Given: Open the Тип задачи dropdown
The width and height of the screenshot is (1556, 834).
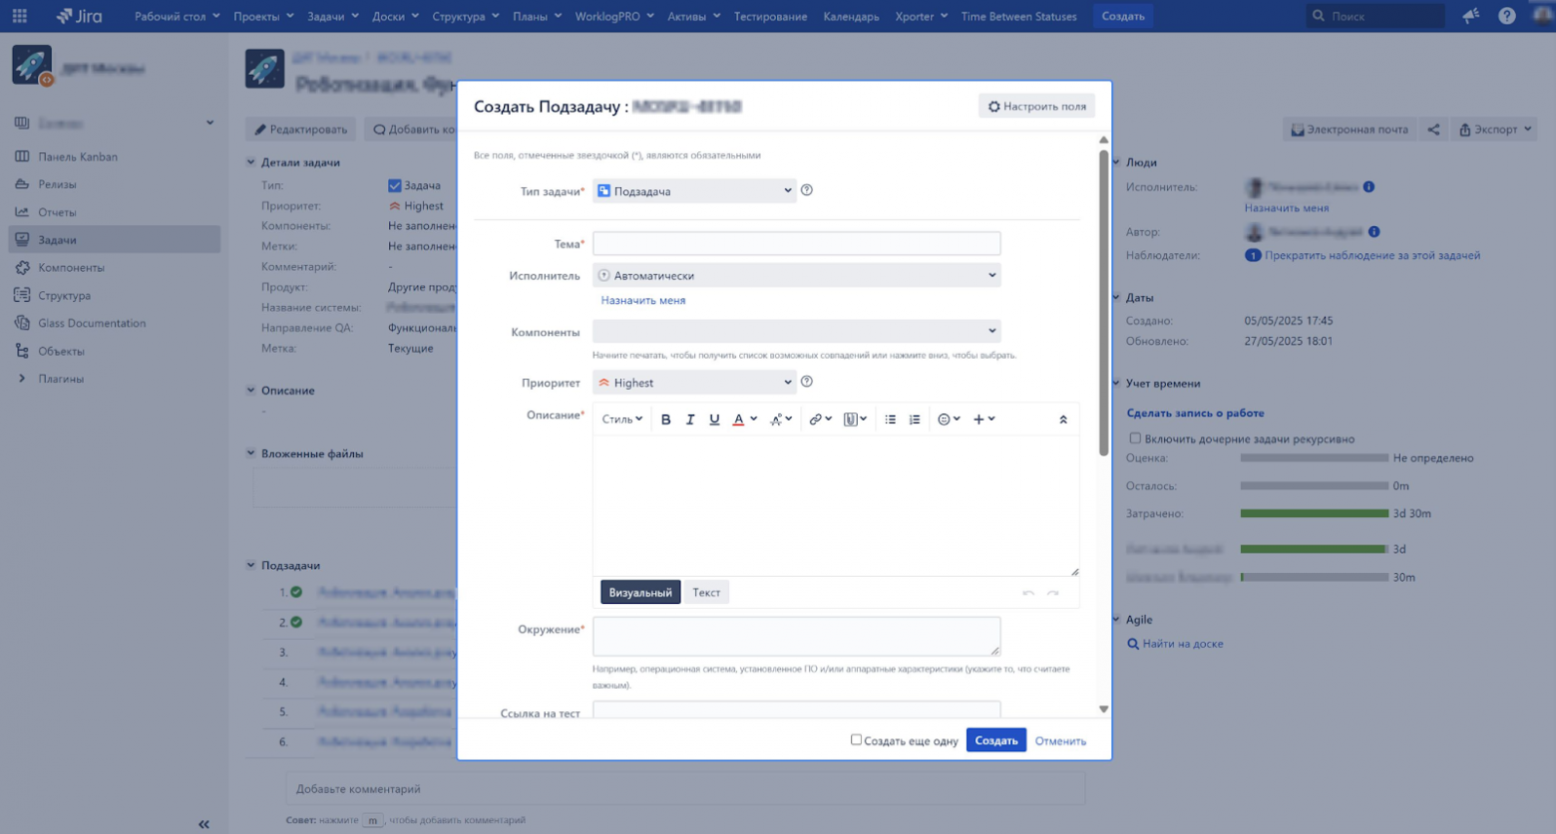Looking at the screenshot, I should pos(692,190).
